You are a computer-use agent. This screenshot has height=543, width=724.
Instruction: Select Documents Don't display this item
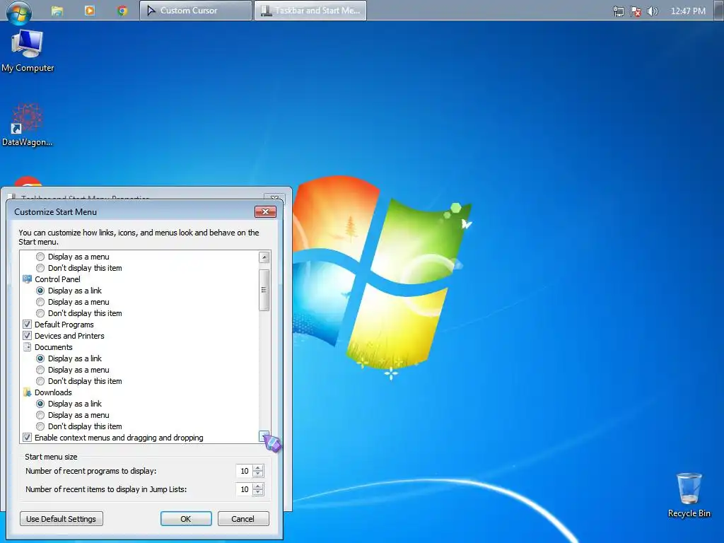pyautogui.click(x=40, y=381)
